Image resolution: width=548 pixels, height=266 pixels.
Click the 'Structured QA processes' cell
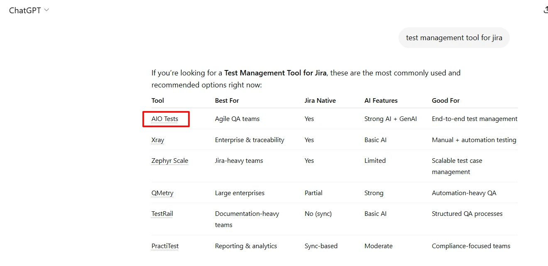(467, 214)
